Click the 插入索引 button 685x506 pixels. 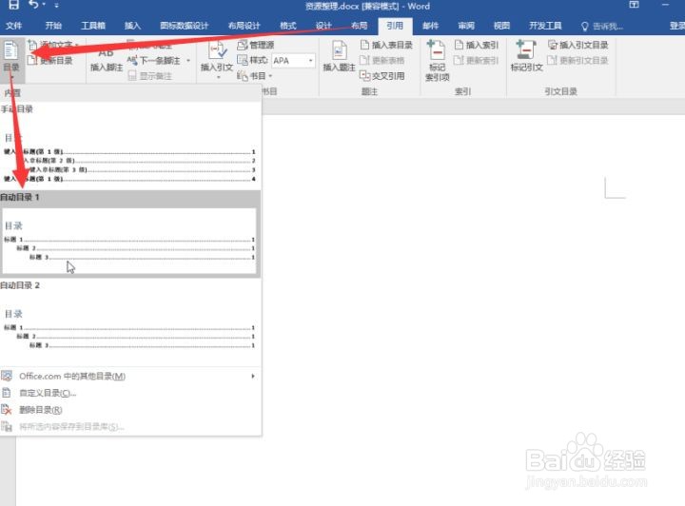point(477,45)
